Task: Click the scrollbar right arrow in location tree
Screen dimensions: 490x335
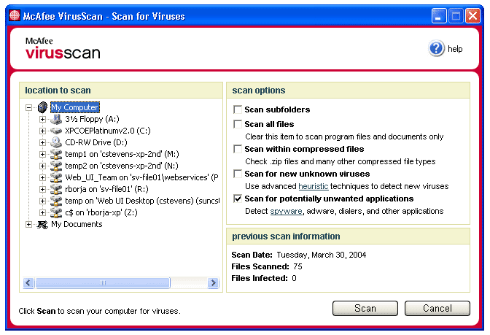Action: pos(214,282)
